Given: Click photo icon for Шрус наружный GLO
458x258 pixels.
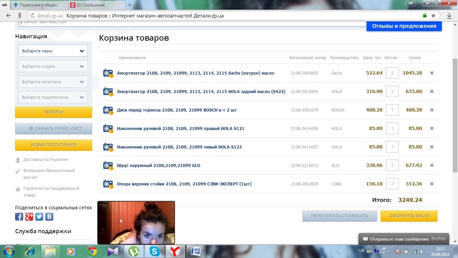Looking at the screenshot, I should (x=108, y=166).
